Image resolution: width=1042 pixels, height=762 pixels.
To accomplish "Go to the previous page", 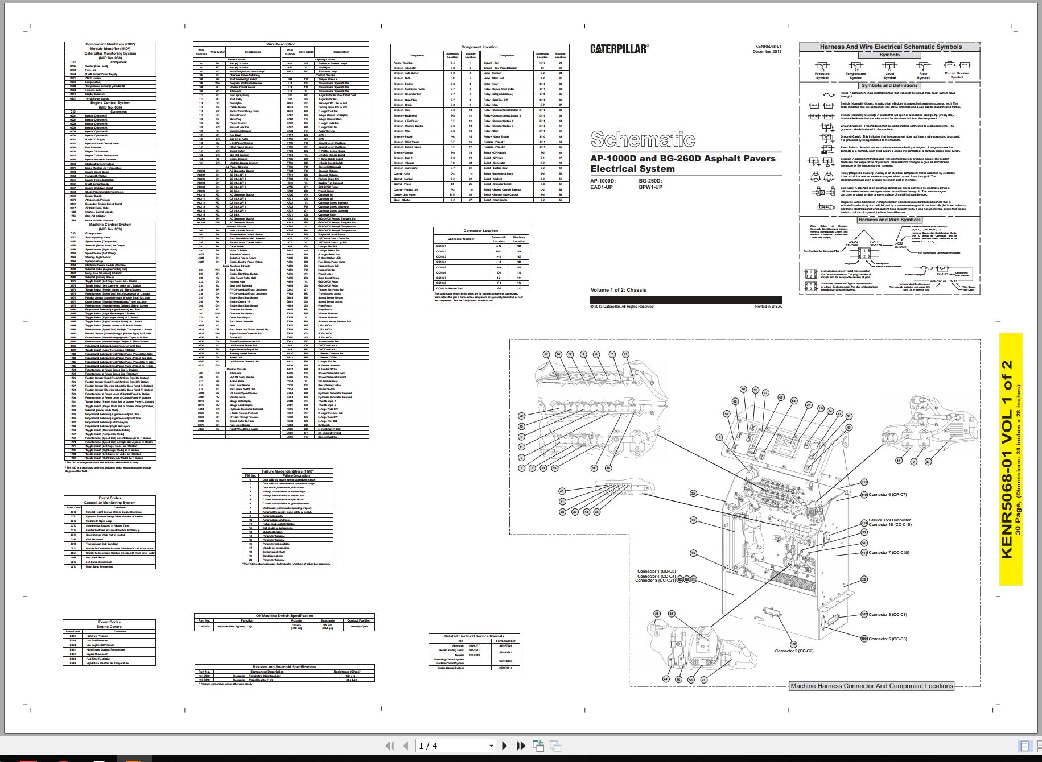I will tap(406, 746).
